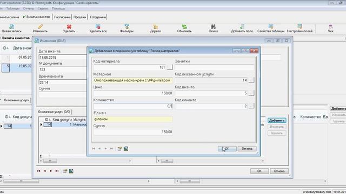Go to last record in Изменение window
Image resolution: width=346 pixels, height=194 pixels.
coord(57,171)
